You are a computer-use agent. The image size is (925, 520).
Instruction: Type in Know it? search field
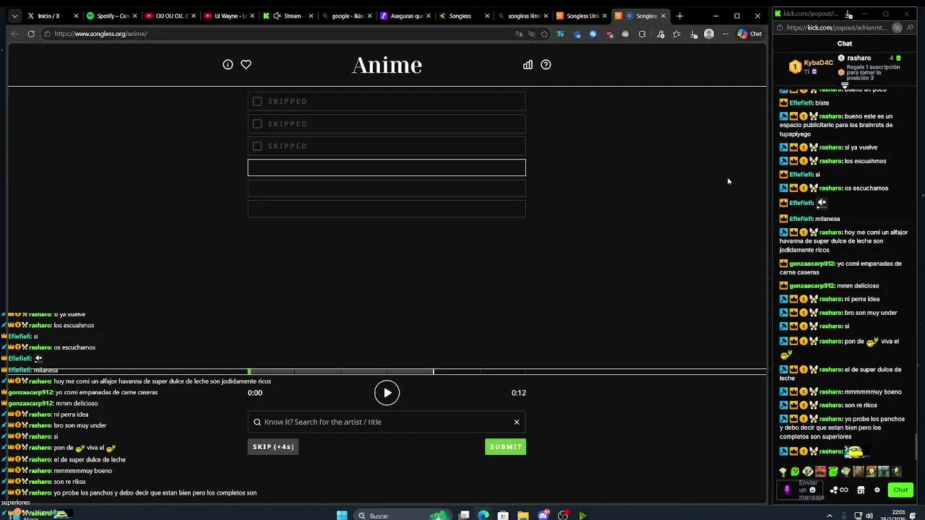coord(387,422)
